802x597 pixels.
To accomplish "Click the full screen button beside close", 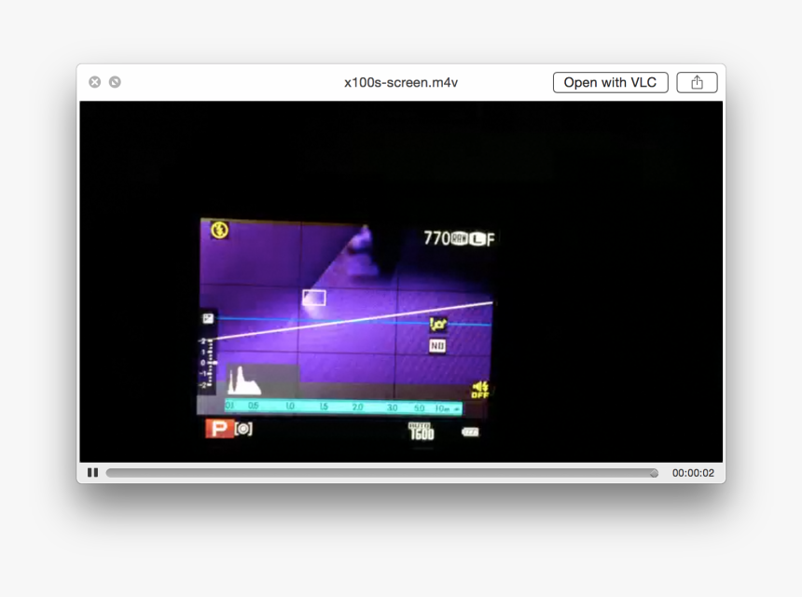I will click(x=115, y=82).
